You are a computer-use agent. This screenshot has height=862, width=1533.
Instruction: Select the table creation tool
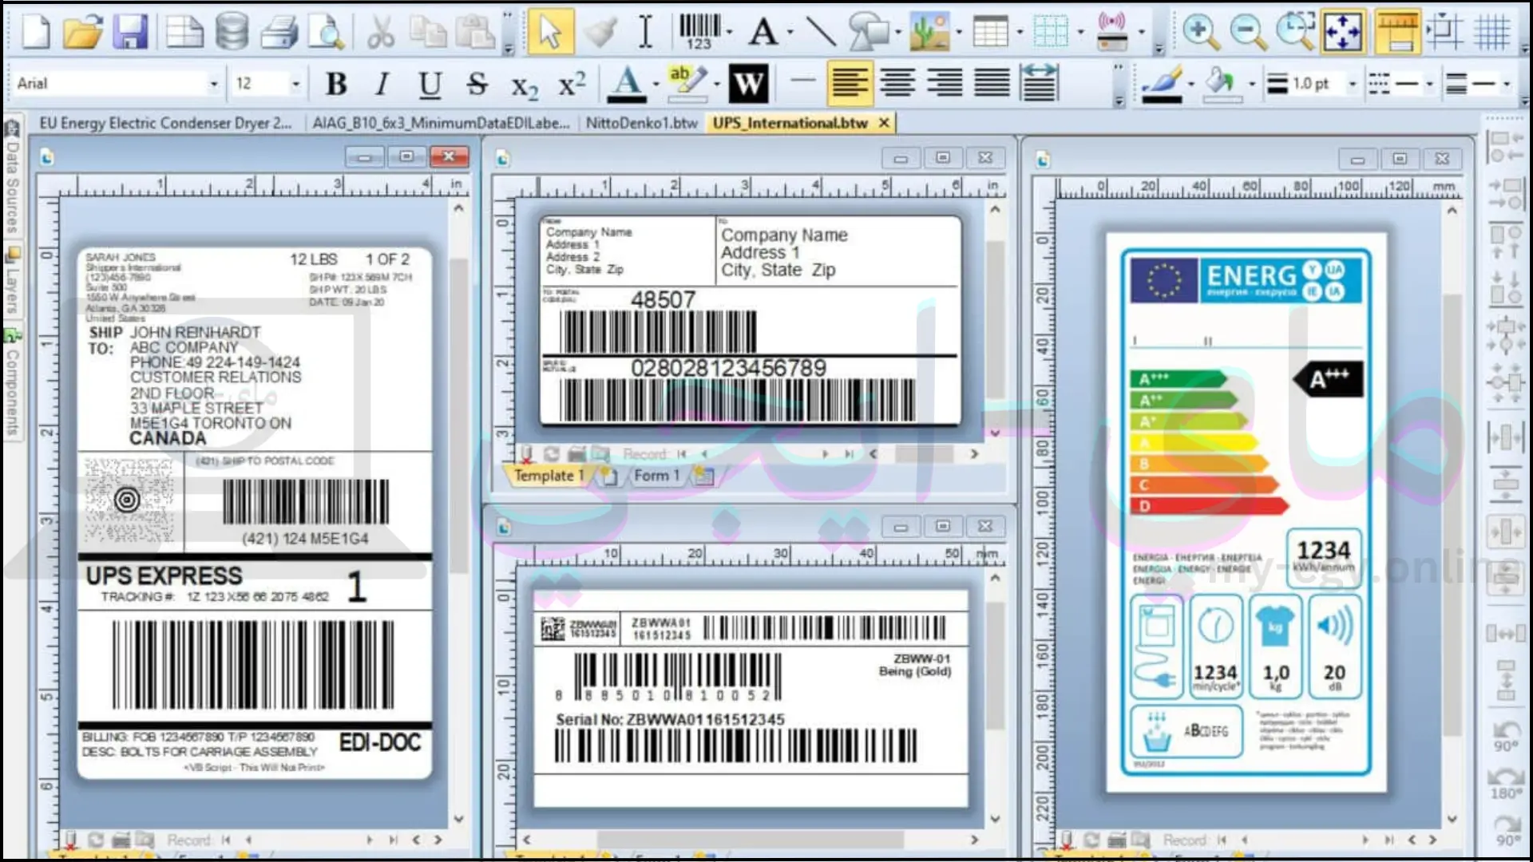(x=990, y=32)
